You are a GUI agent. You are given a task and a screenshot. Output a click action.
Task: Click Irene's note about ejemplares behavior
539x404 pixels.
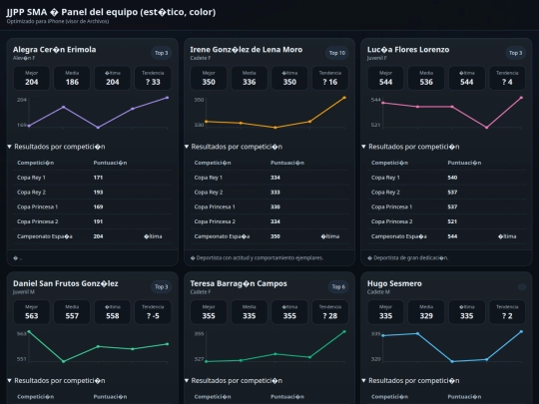coord(257,257)
